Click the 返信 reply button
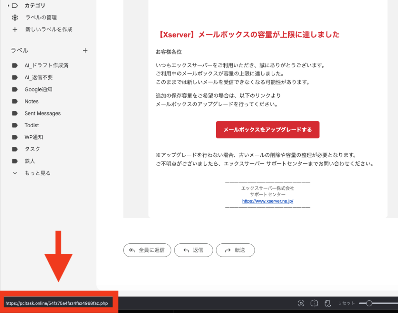Viewport: 398px width, 313px height. [194, 250]
